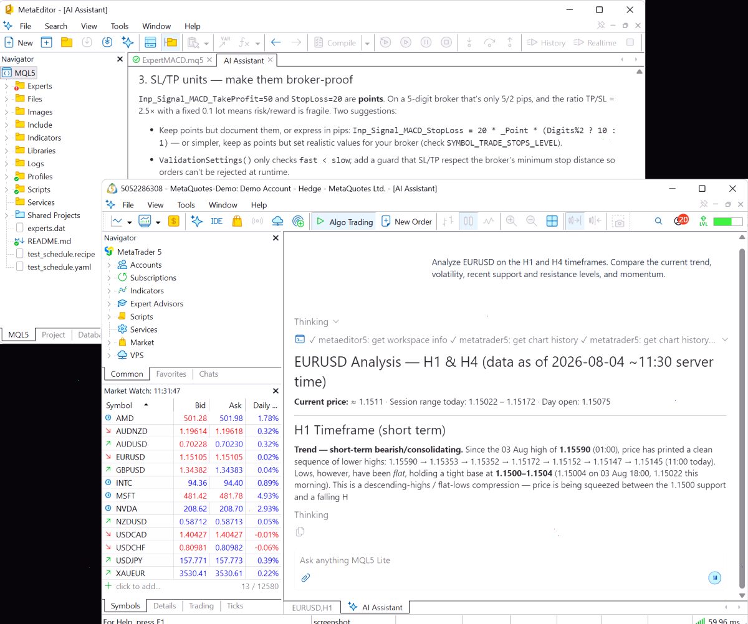Open the Market shopping bag icon in MetaTrader toolbar
Viewport: 748px width, 624px height.
tap(237, 221)
